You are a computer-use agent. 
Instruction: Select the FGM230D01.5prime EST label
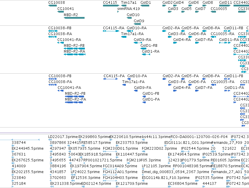121,149
